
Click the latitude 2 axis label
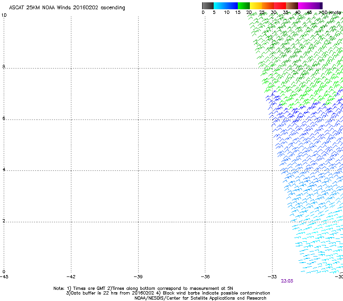4,221
